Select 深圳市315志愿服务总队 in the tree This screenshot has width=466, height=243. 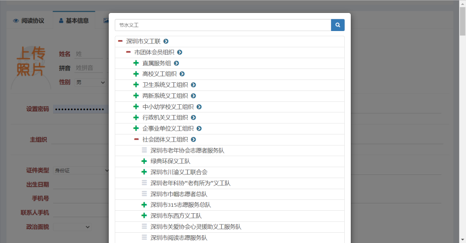click(x=181, y=205)
